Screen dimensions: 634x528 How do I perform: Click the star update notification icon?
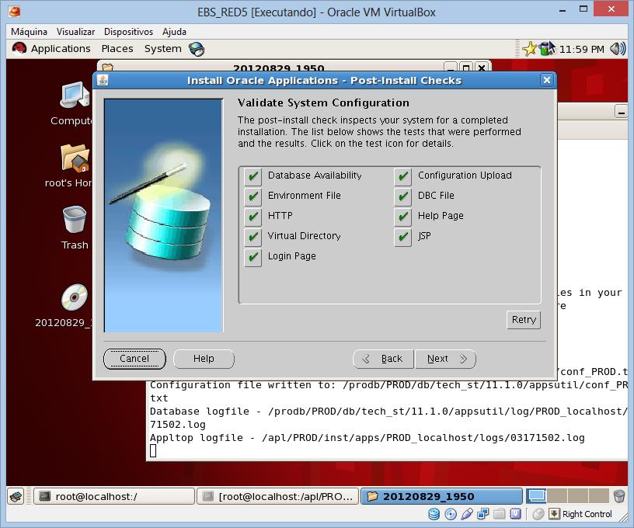click(x=529, y=49)
